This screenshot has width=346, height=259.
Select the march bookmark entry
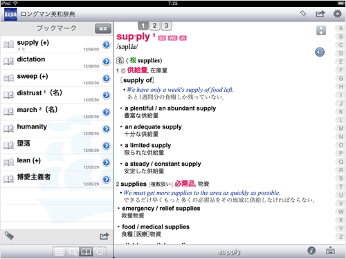point(57,112)
